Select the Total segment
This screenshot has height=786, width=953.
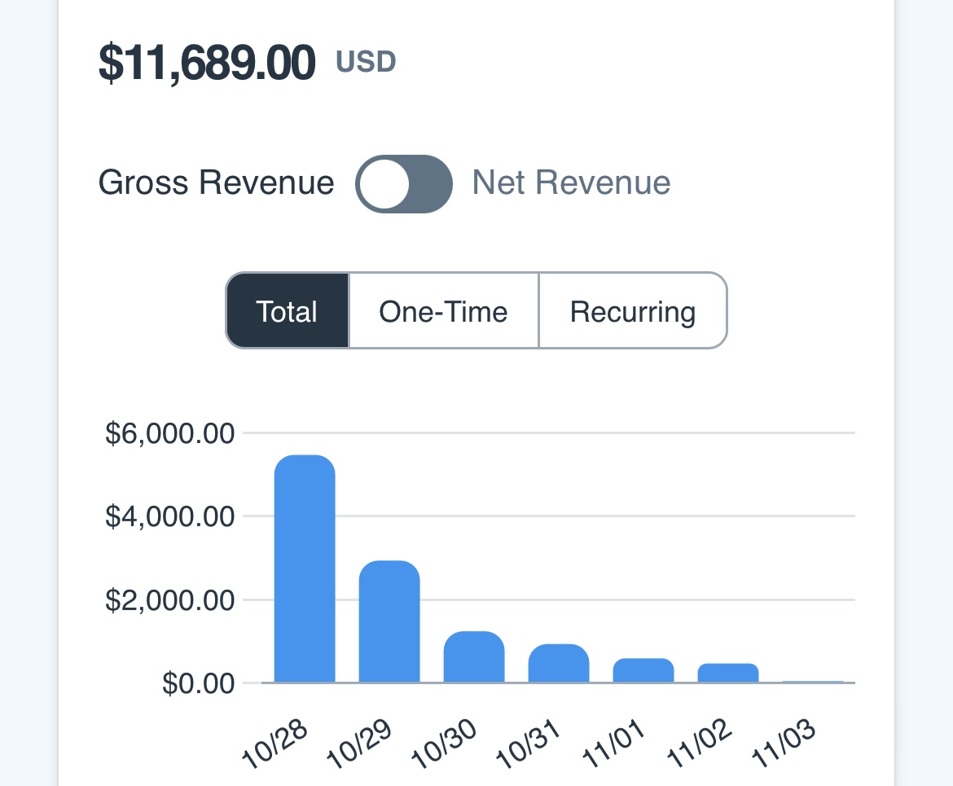click(x=288, y=311)
